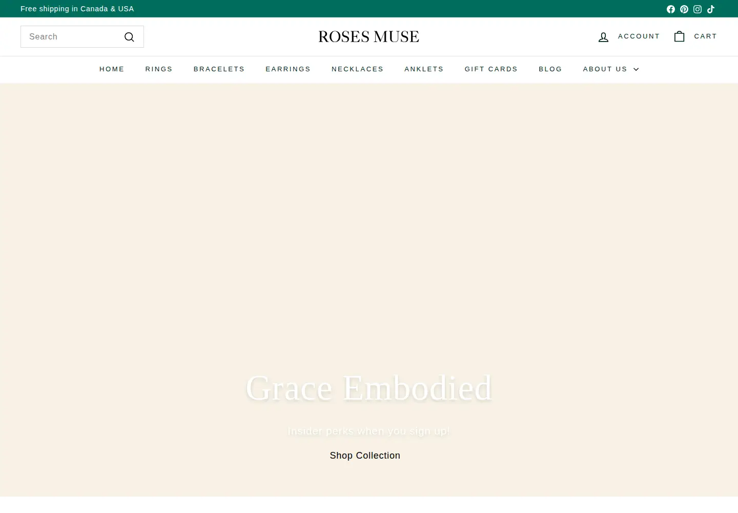
Task: Open the Facebook social icon
Action: click(x=671, y=9)
